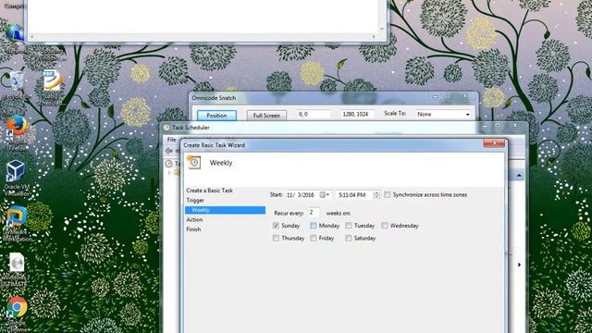
Task: Select the highlighted Weekly wizard step
Action: pos(225,210)
